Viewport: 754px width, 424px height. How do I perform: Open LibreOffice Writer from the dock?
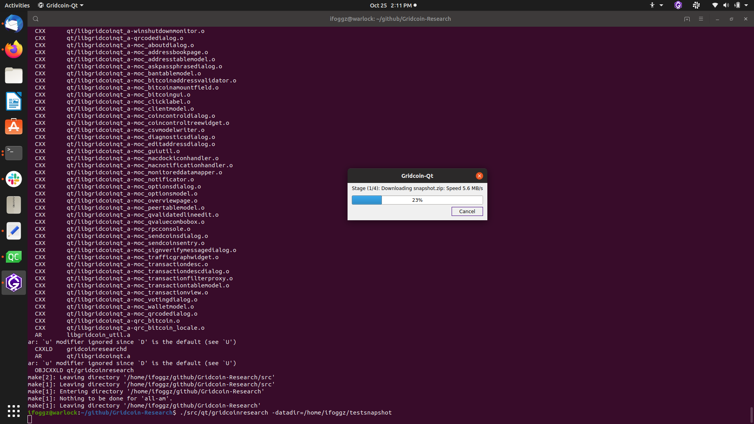tap(14, 101)
